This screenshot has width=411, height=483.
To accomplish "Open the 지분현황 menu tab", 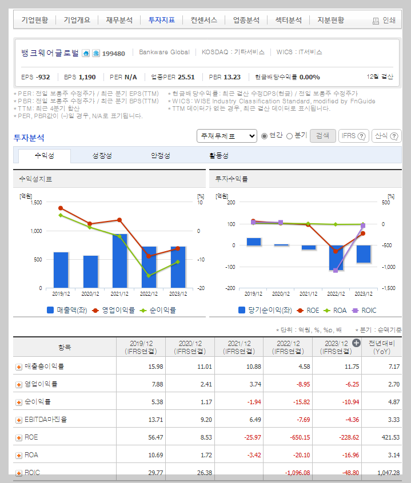I will pos(330,20).
